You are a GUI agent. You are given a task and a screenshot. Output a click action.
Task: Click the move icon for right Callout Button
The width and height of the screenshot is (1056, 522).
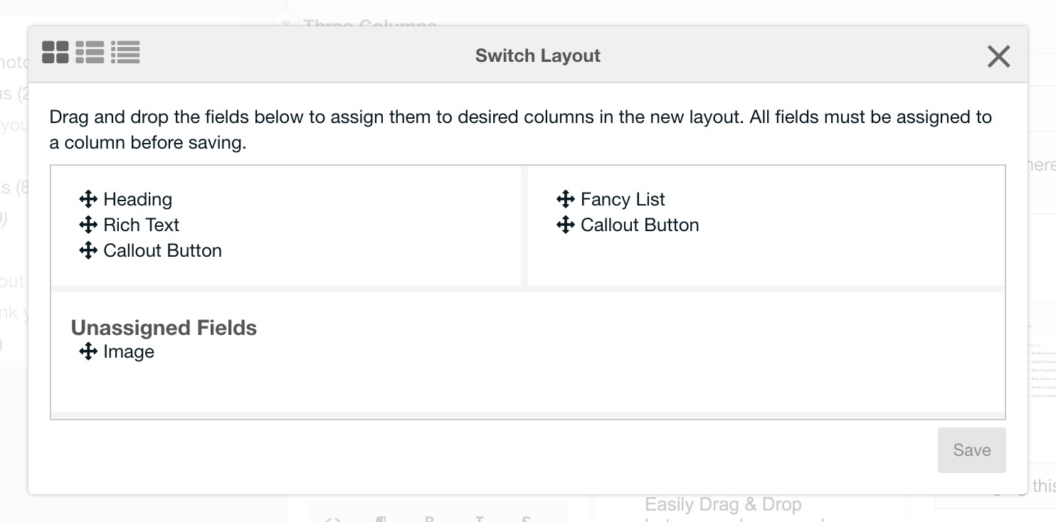566,225
